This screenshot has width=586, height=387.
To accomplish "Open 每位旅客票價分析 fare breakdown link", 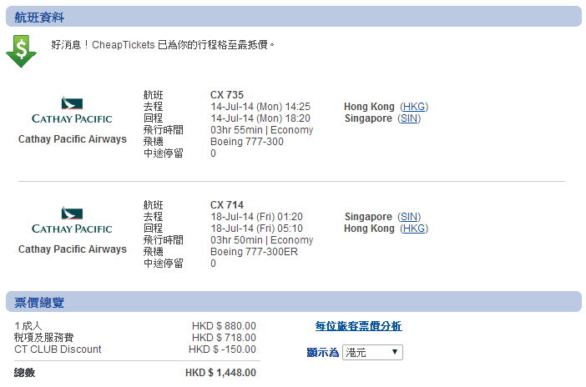I will tap(358, 326).
